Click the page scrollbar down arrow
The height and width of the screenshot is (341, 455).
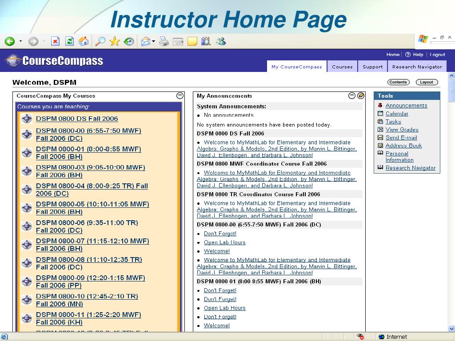tap(451, 329)
